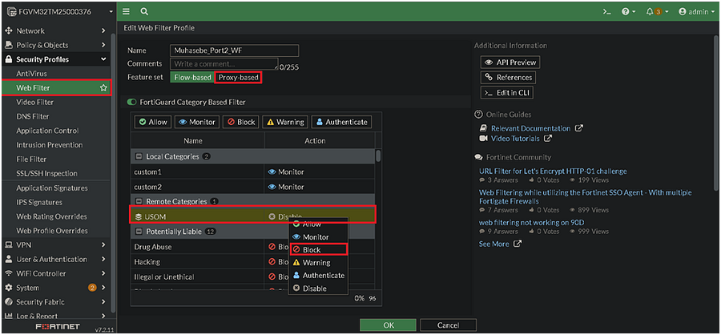Image resolution: width=721 pixels, height=335 pixels.
Task: Choose Warning in the context menu
Action: (318, 262)
